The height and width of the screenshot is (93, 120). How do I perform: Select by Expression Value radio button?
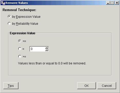tap(9, 16)
